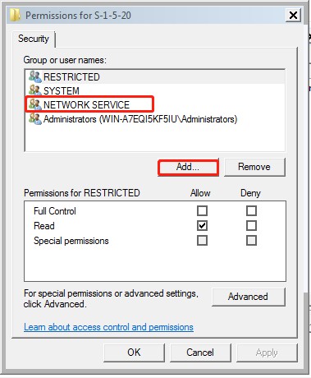Screen dimensions: 311x378
Task: Select the SYSTEM user icon
Action: click(35, 90)
